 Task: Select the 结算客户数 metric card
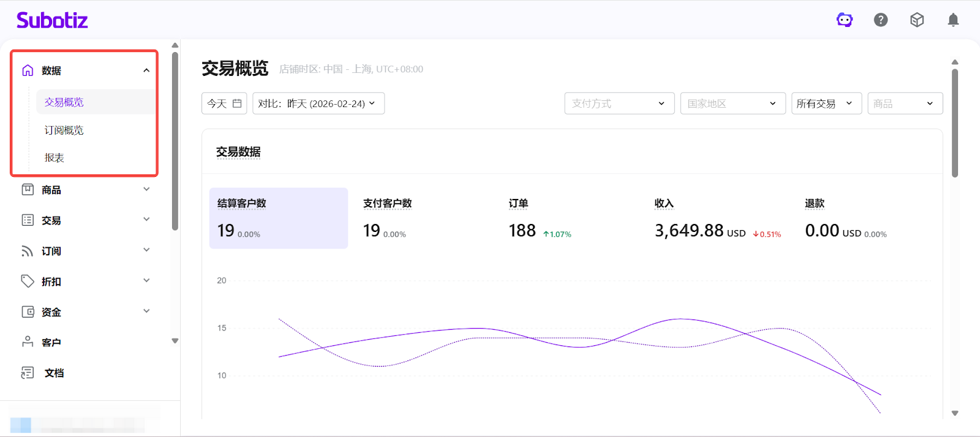point(278,218)
